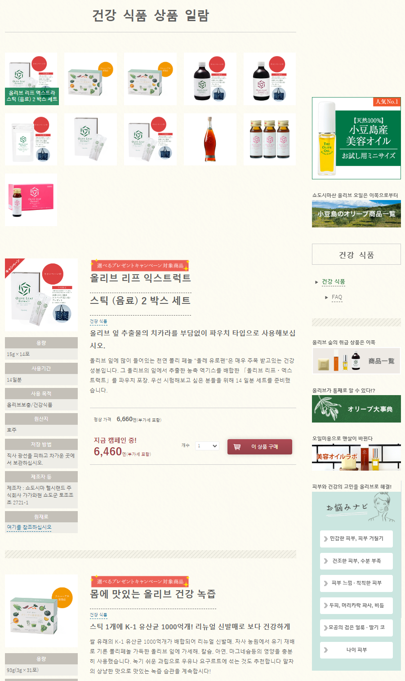Click the 몸에 맞있는 올리브 건강 녹즙 title
Screen dimensions: 405x681
(153, 594)
